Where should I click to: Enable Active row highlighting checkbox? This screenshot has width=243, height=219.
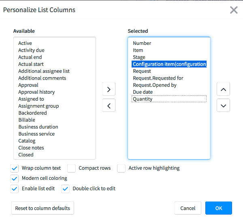pyautogui.click(x=122, y=168)
